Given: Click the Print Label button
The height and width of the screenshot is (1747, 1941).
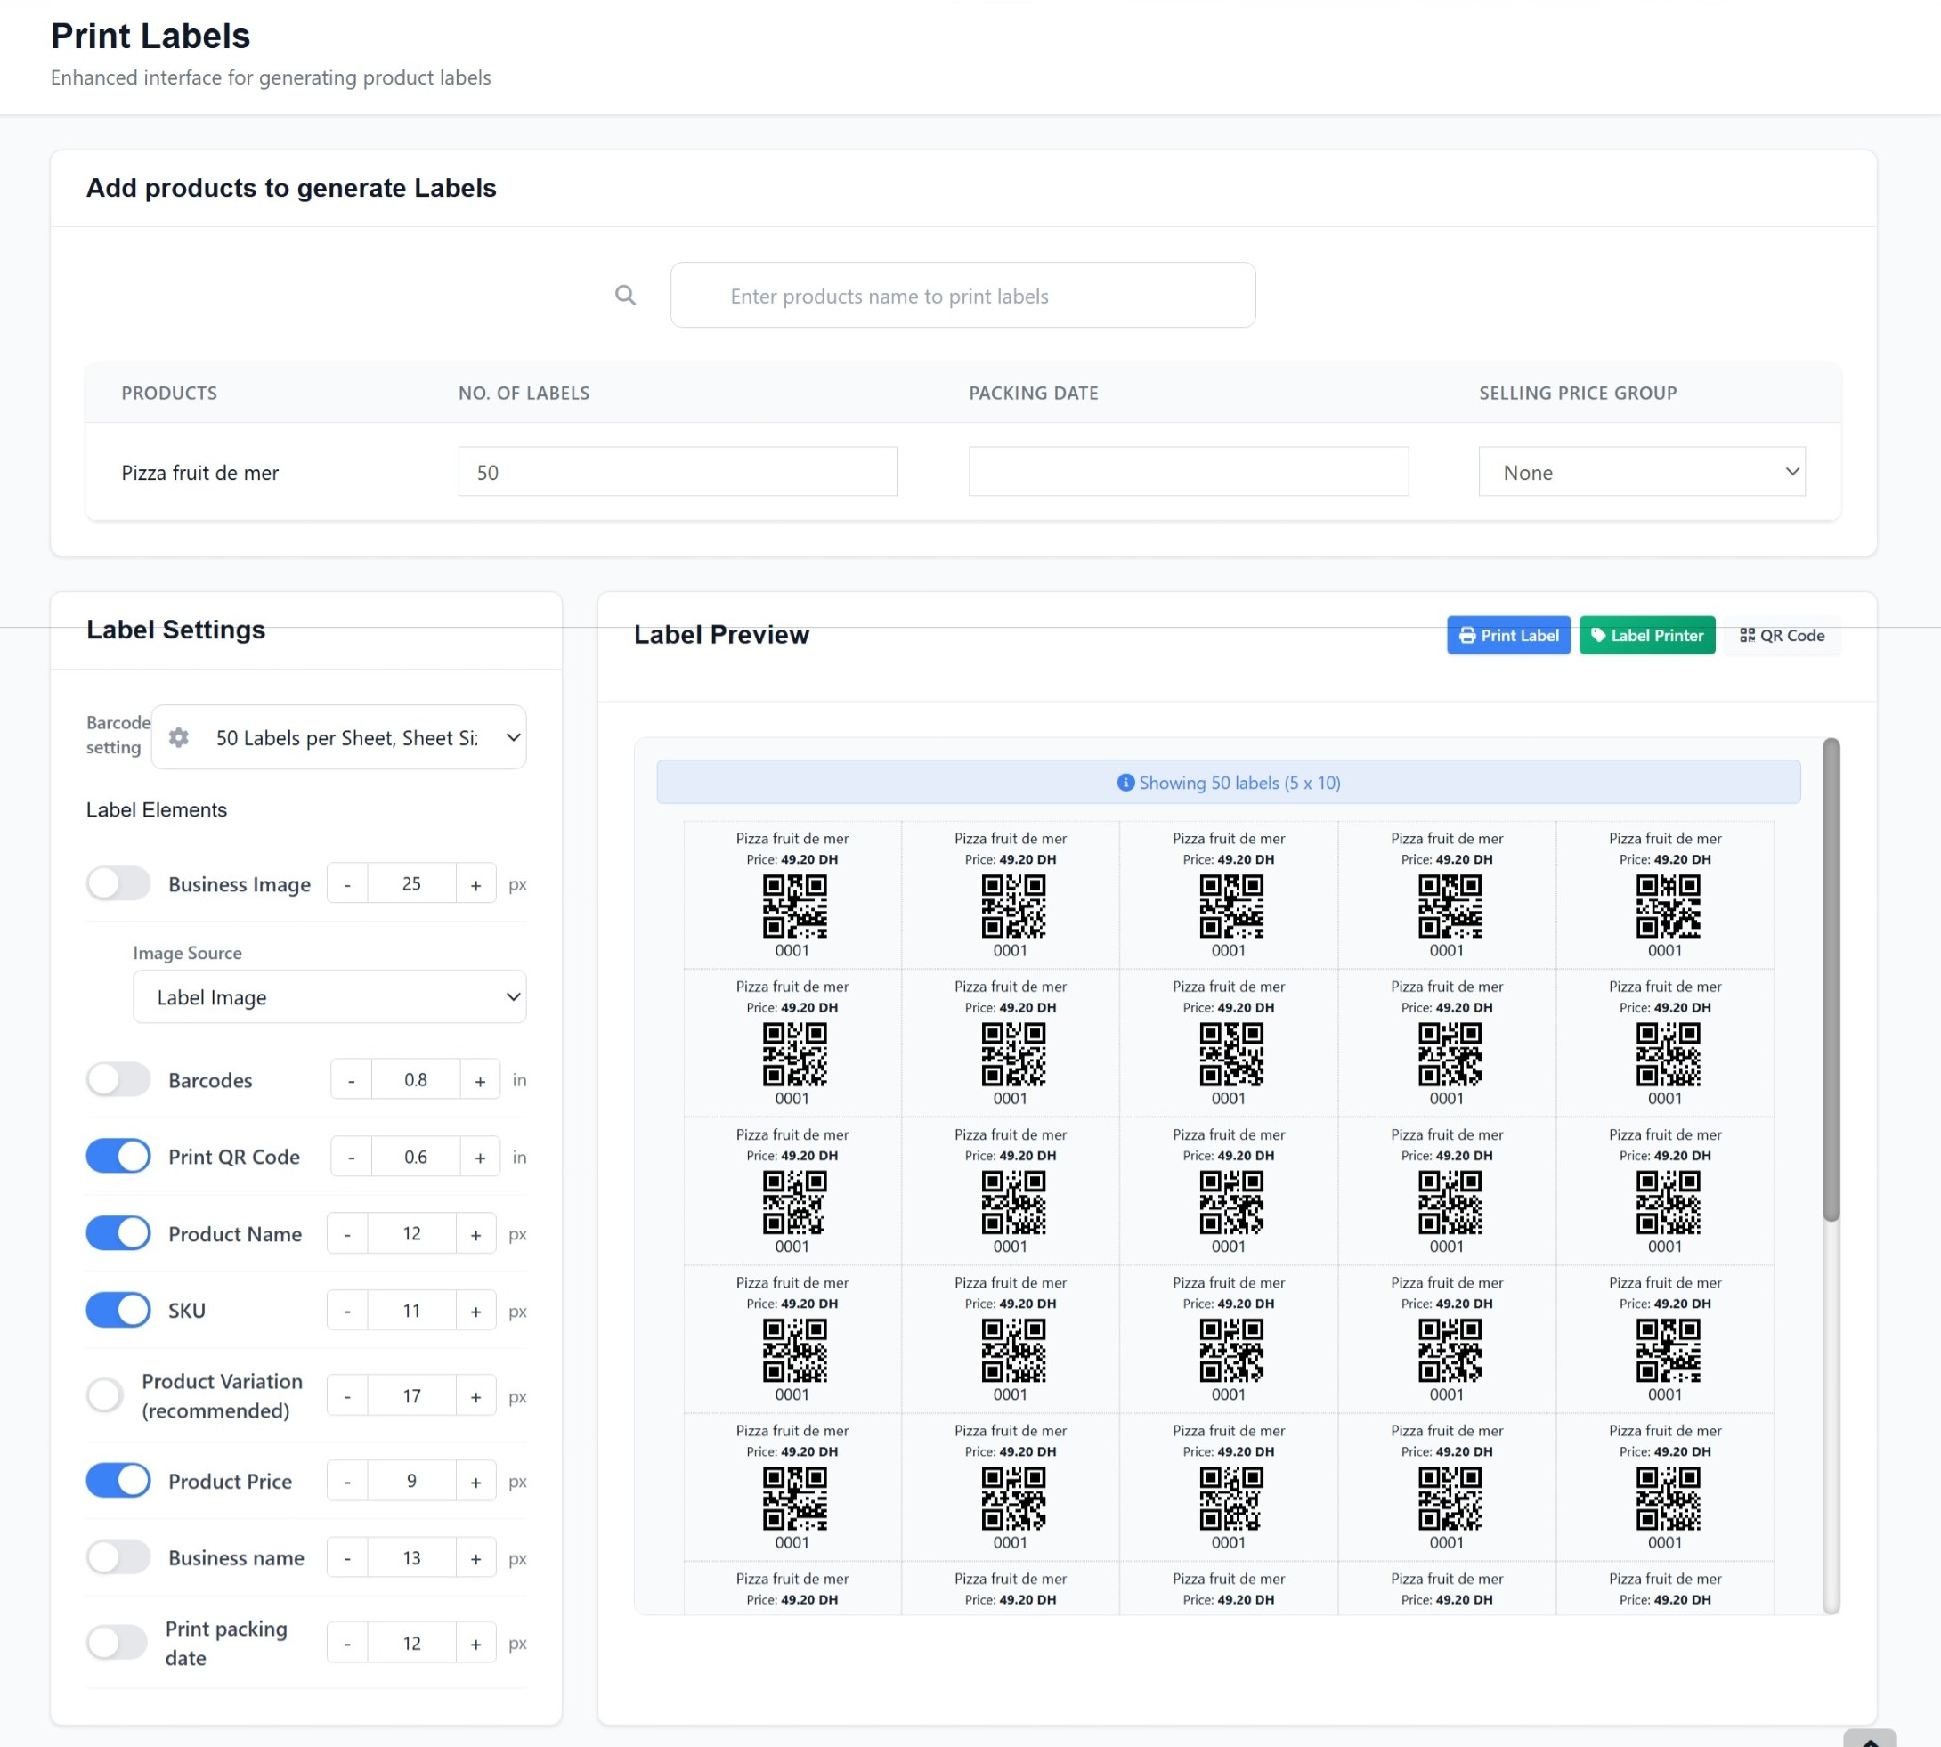Looking at the screenshot, I should click(x=1508, y=636).
